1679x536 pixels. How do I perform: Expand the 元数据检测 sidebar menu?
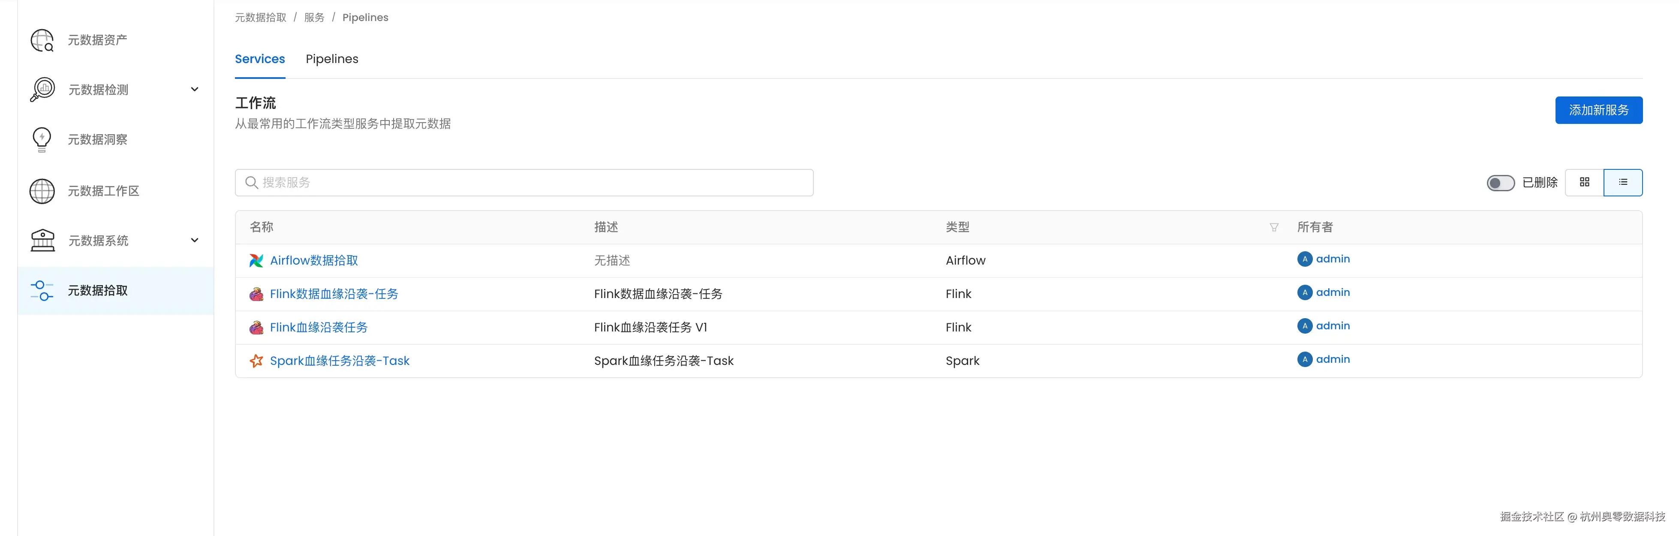194,89
